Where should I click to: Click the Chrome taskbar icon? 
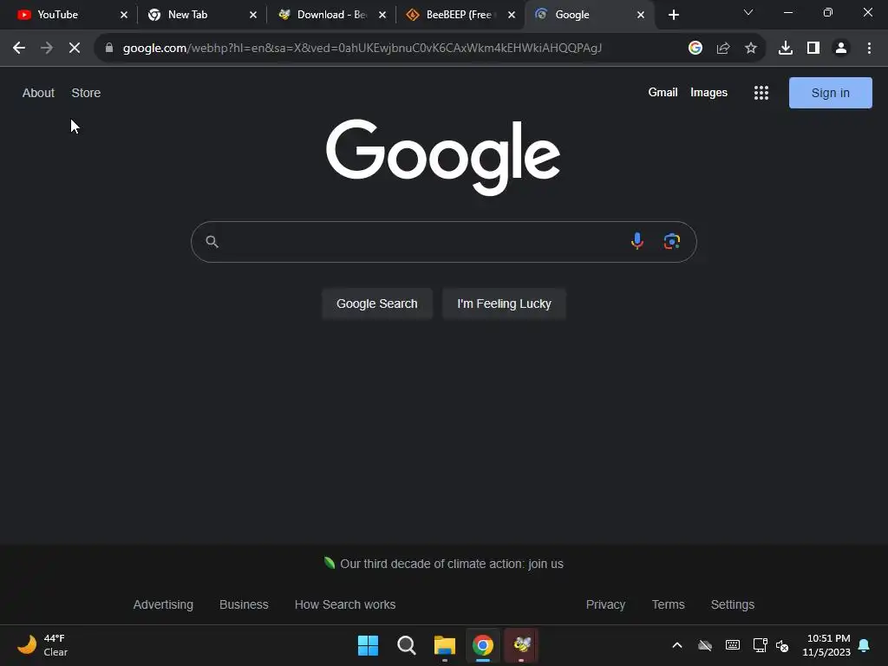pos(482,645)
